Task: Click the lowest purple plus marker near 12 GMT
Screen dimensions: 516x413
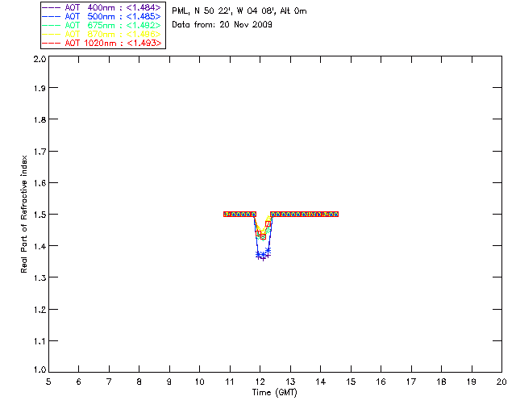Action: point(263,259)
